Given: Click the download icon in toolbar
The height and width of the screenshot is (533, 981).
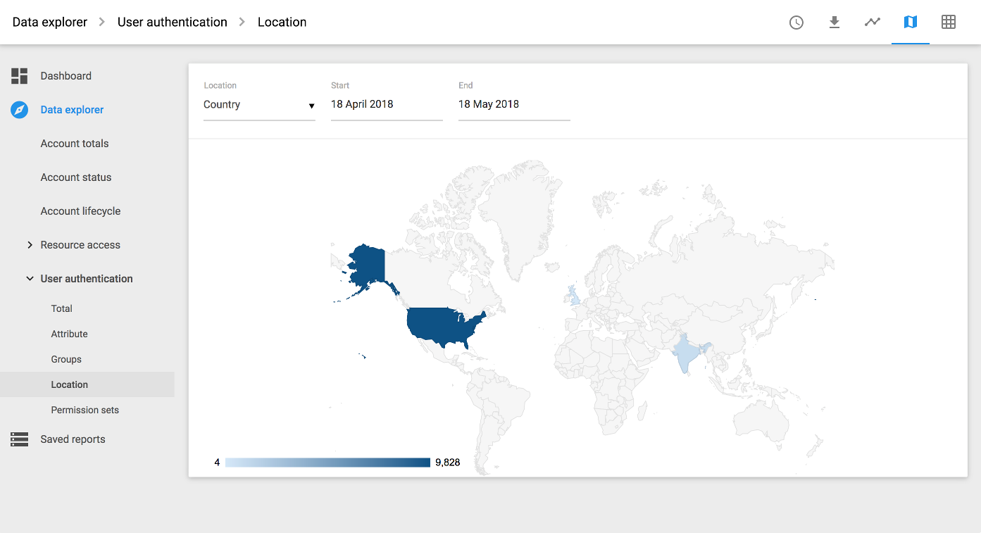Looking at the screenshot, I should (834, 23).
